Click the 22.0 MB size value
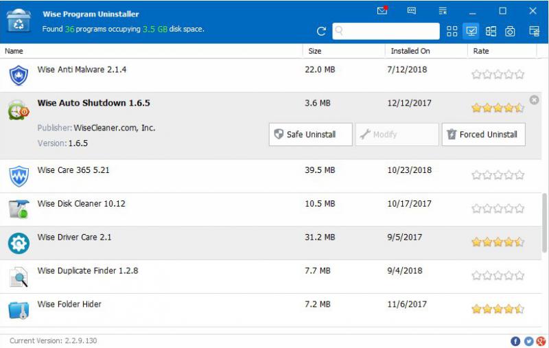The width and height of the screenshot is (549, 348). coord(320,70)
